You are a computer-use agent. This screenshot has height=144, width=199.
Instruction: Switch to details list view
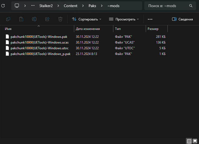pyautogui.click(x=189, y=141)
